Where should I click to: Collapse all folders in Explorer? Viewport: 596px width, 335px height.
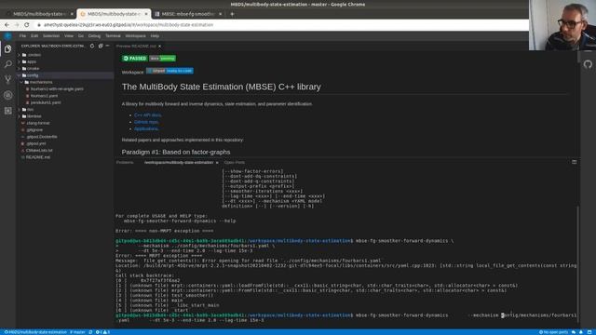[101, 46]
